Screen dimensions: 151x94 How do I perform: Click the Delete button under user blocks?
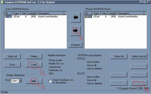(x=34, y=56)
